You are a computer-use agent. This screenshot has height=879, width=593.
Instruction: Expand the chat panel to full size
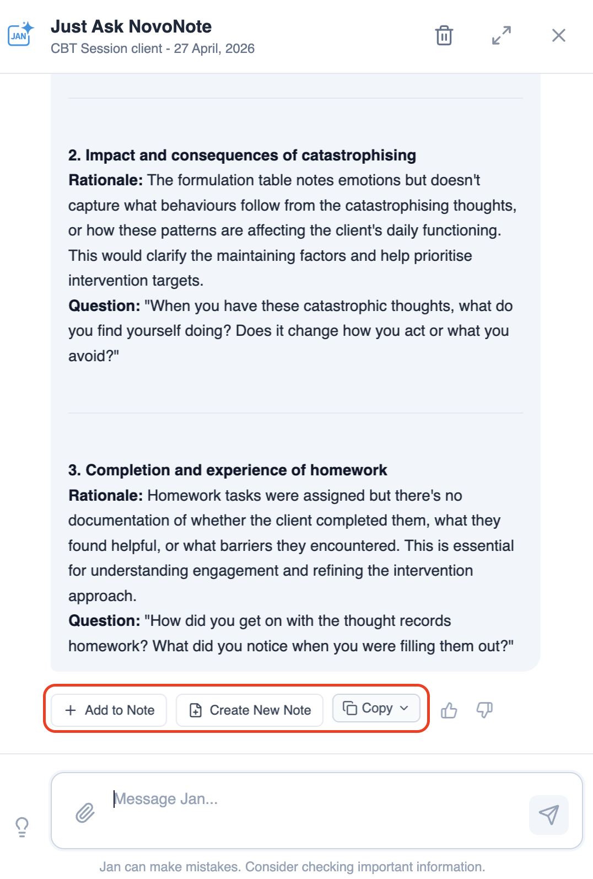pos(501,35)
